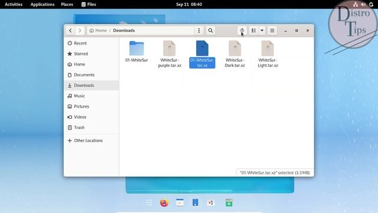Open Other Locations in the sidebar
This screenshot has width=378, height=213.
click(x=92, y=141)
